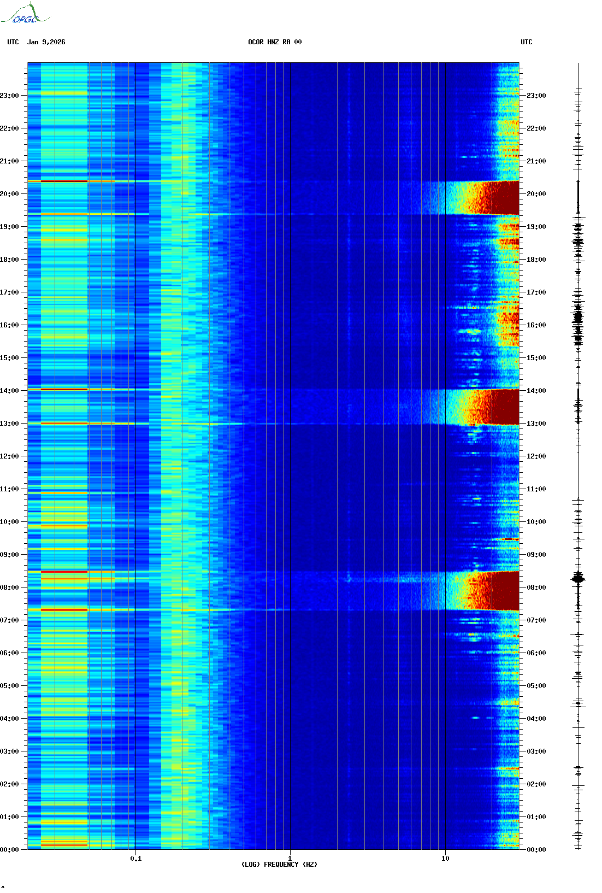Click the right-axis '19:00' time label
Screen dimensions: 602x893
[536, 227]
